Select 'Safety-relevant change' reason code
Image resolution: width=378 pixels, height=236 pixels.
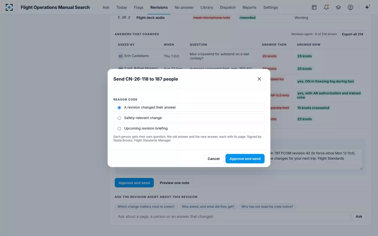click(189, 118)
